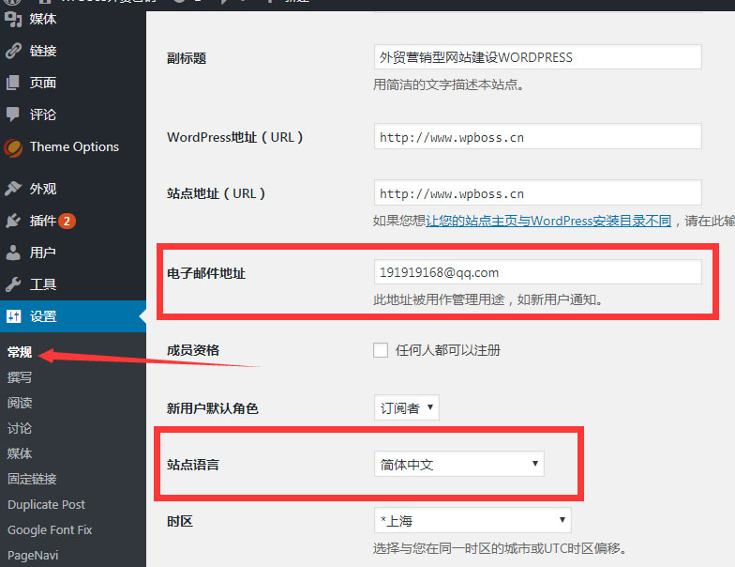The width and height of the screenshot is (735, 567).
Task: Open the 站点语言 dropdown
Action: pos(459,464)
